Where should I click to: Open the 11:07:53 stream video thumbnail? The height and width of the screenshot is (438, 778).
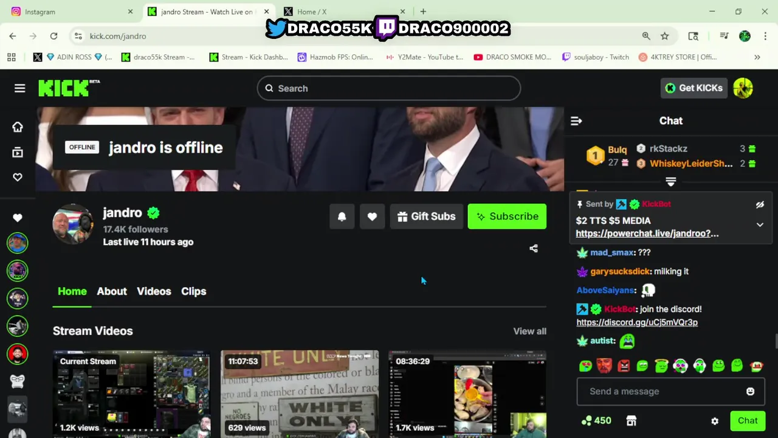[x=300, y=394]
